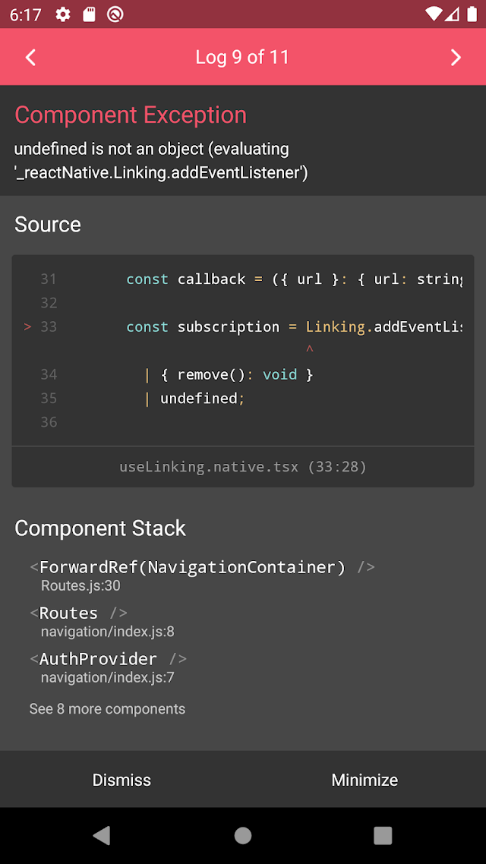Tap the settings gear in status bar

(x=63, y=14)
